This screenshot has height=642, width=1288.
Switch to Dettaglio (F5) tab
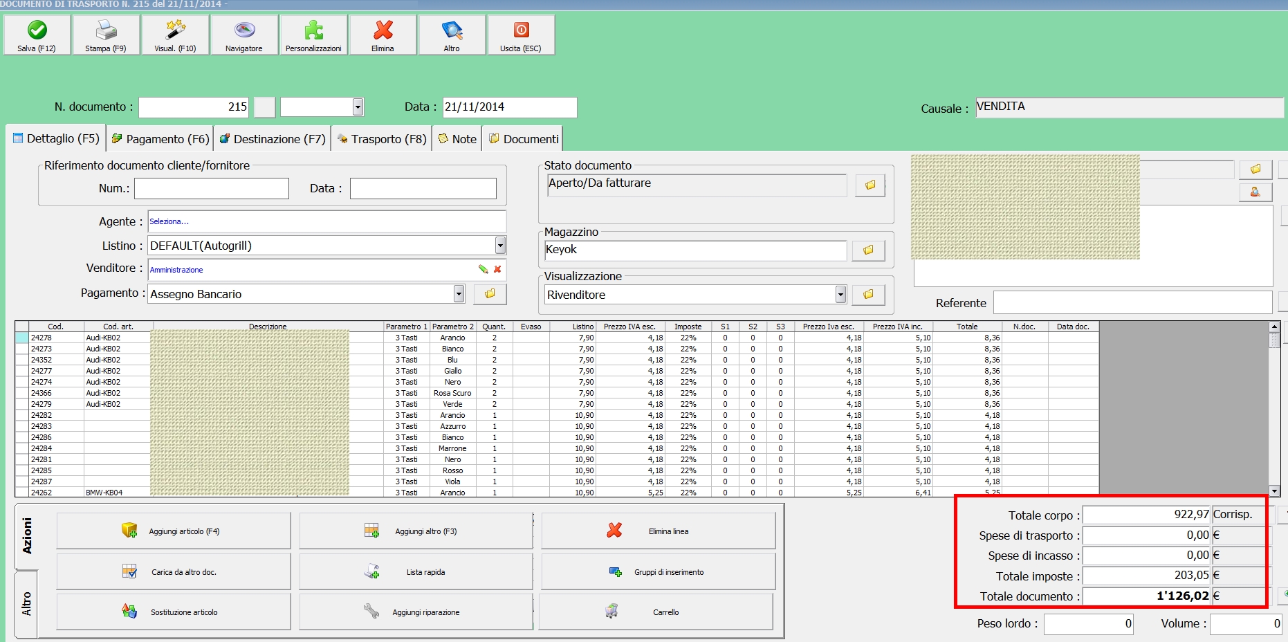coord(56,138)
